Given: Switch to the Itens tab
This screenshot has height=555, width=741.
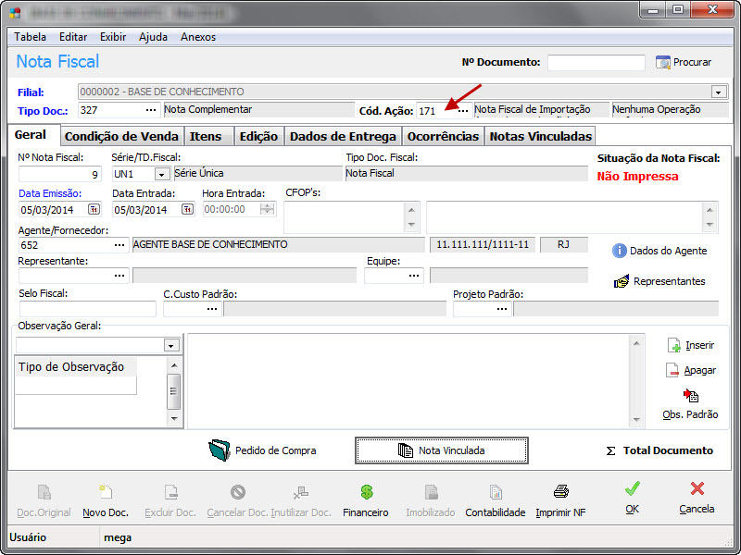Looking at the screenshot, I should (x=206, y=136).
